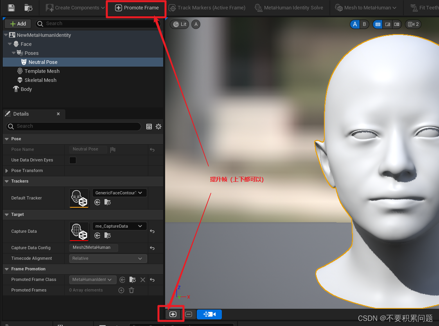Reset Promoted Frame Class to default

(152, 280)
